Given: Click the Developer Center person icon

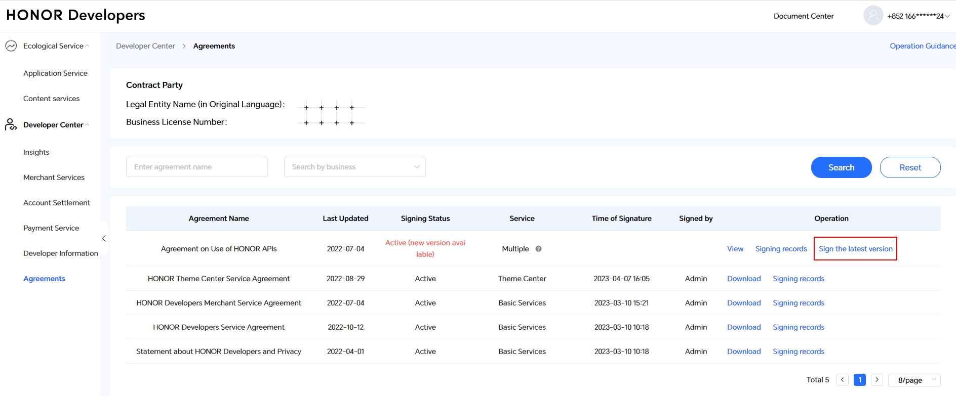Looking at the screenshot, I should 11,124.
